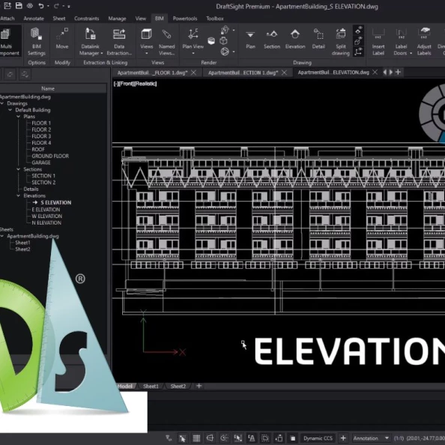The image size is (445, 445).
Task: Toggle the middle eye visibility icon in Drawing group
Action: (x=359, y=41)
